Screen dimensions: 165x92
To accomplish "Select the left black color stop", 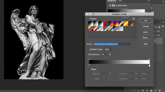I will point(89,66).
